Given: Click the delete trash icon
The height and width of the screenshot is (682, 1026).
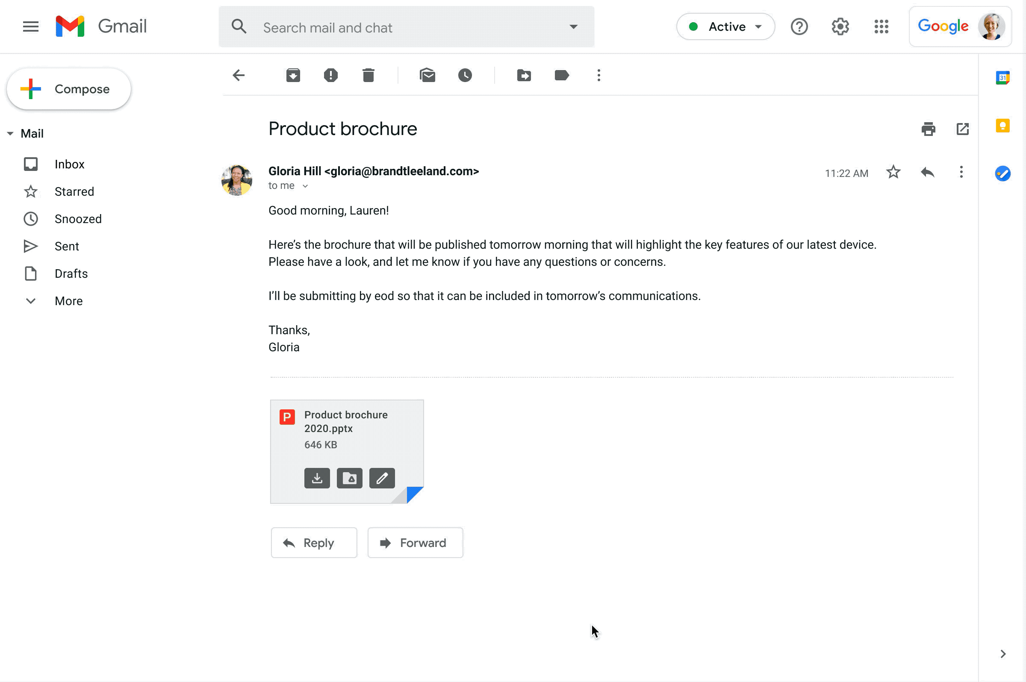Looking at the screenshot, I should pos(368,75).
